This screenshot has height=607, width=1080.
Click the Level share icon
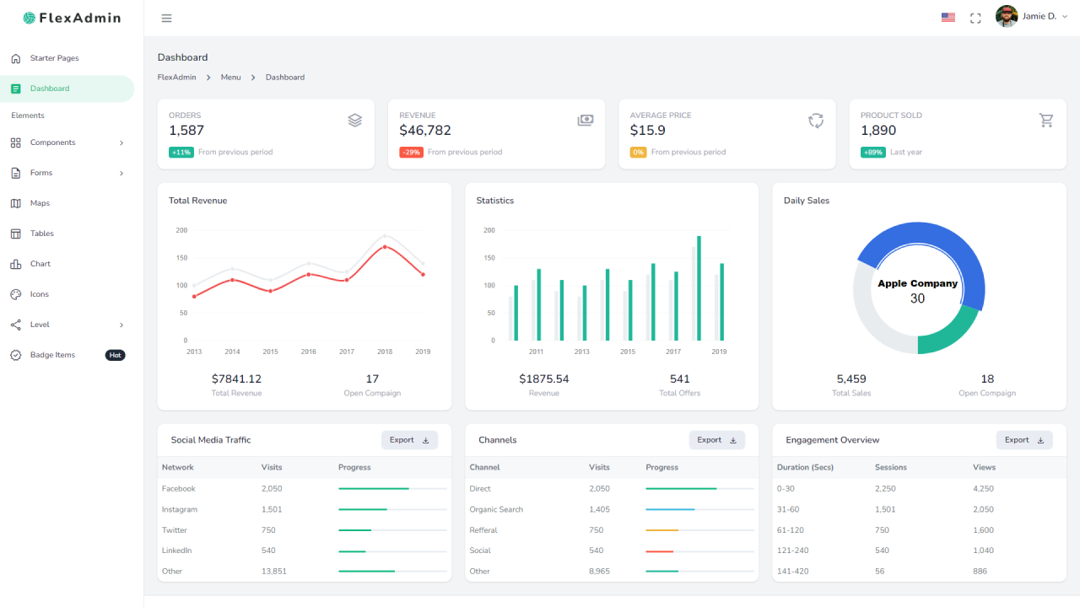(15, 325)
